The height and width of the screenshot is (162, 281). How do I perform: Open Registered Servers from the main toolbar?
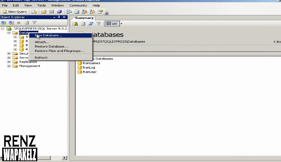click(69, 12)
